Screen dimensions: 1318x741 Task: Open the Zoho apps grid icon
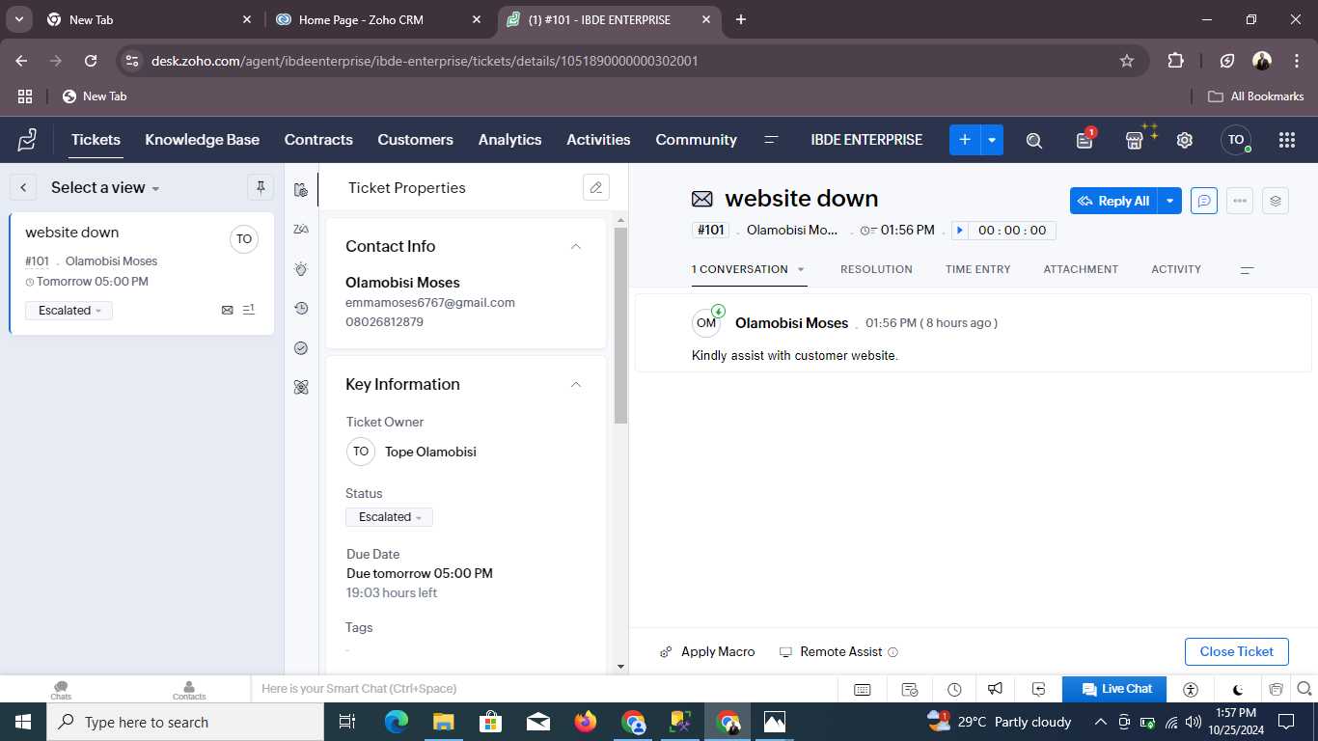click(x=1286, y=140)
